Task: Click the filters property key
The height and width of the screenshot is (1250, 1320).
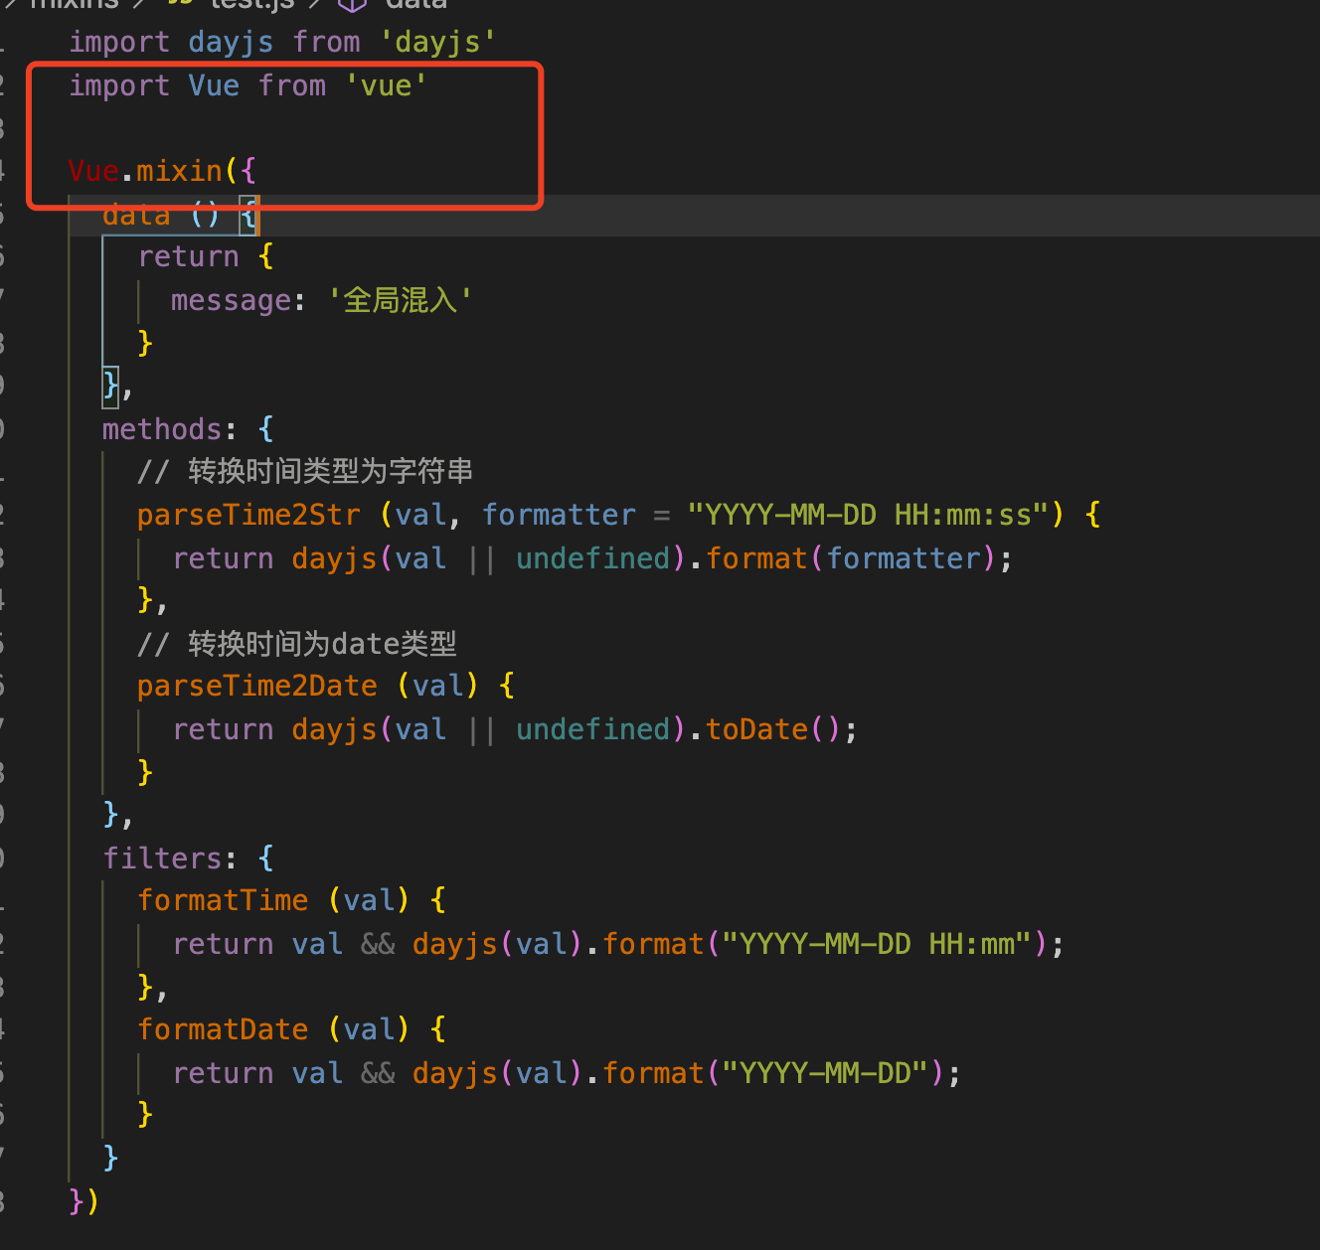Action: click(x=162, y=859)
